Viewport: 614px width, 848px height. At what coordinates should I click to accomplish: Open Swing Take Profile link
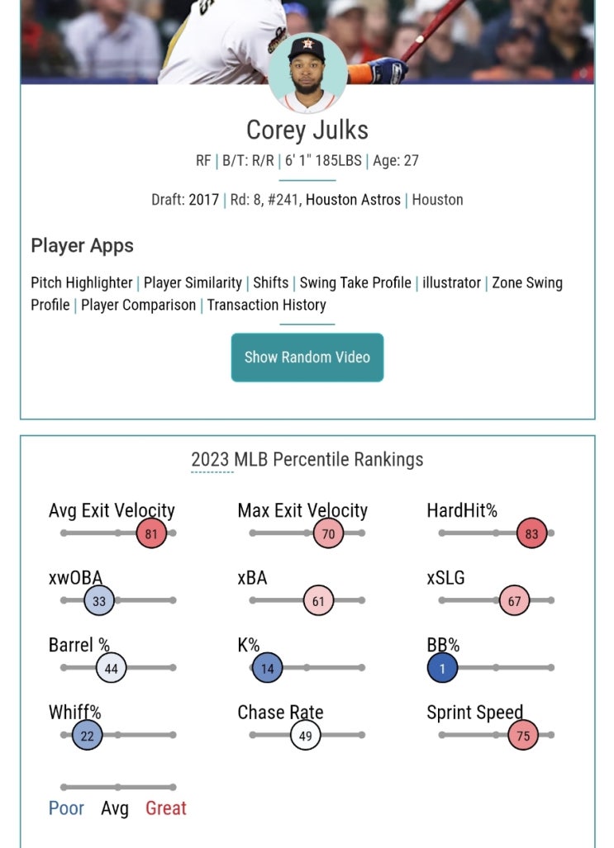[x=355, y=283]
